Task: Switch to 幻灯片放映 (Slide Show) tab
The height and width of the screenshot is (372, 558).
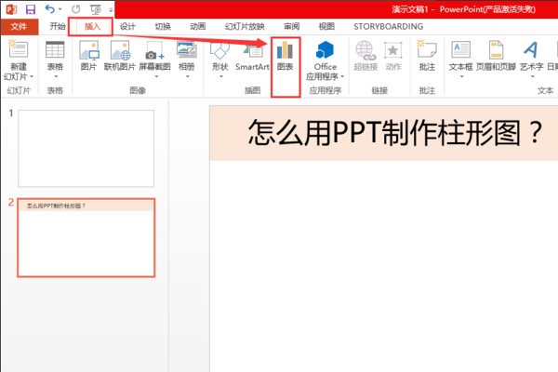Action: (x=245, y=26)
